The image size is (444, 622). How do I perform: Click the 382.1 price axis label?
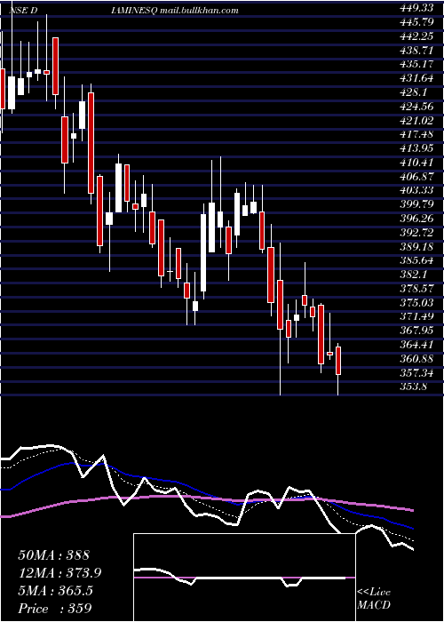tap(415, 275)
